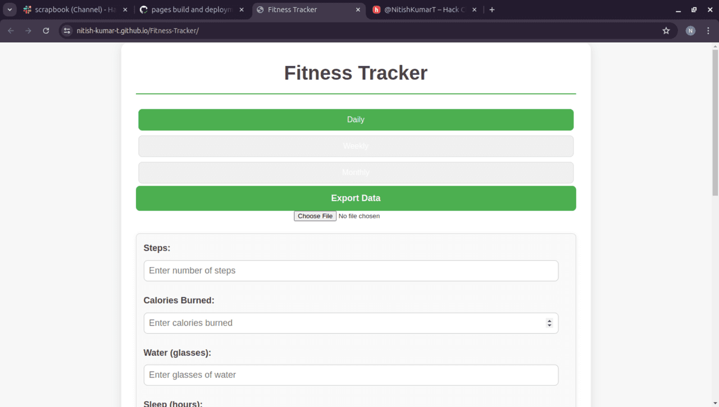Screen dimensions: 719x407
Task: Click the "No file chosen" text
Action: point(359,216)
